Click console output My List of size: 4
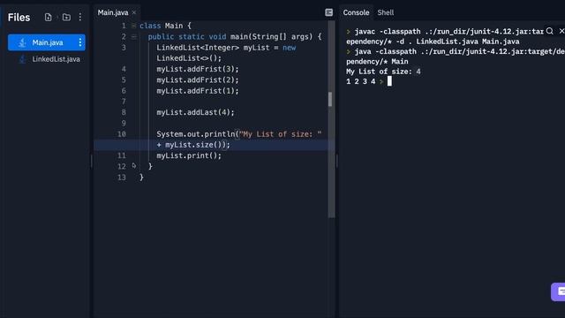The image size is (565, 318). coord(383,72)
